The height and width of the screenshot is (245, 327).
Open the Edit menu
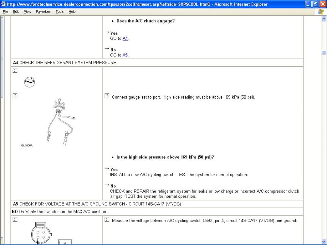click(16, 12)
